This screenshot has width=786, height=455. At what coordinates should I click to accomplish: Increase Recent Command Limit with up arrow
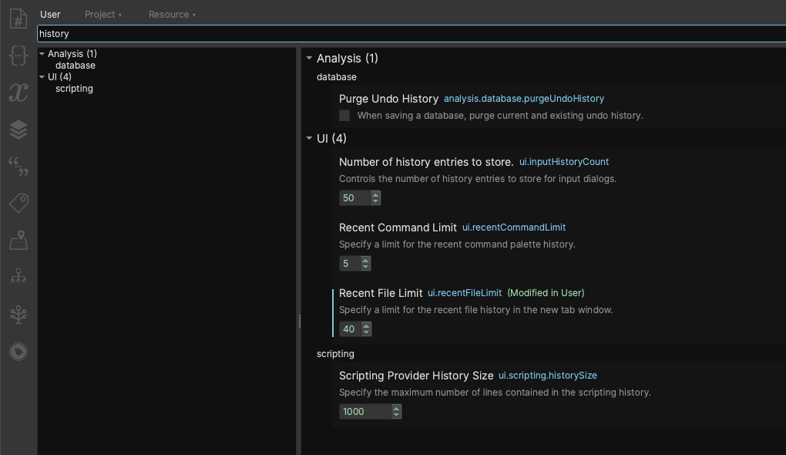365,260
